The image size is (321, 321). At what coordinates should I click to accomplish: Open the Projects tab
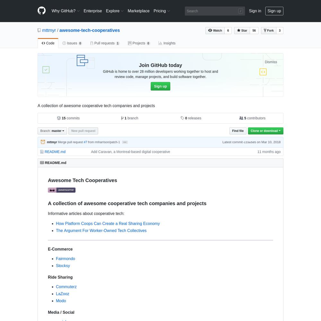coord(139,43)
